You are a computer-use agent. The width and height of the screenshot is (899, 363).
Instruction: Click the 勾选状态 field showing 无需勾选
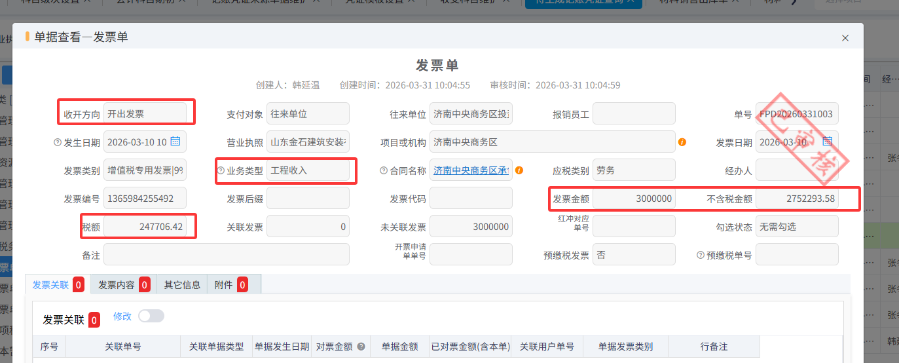pos(797,227)
